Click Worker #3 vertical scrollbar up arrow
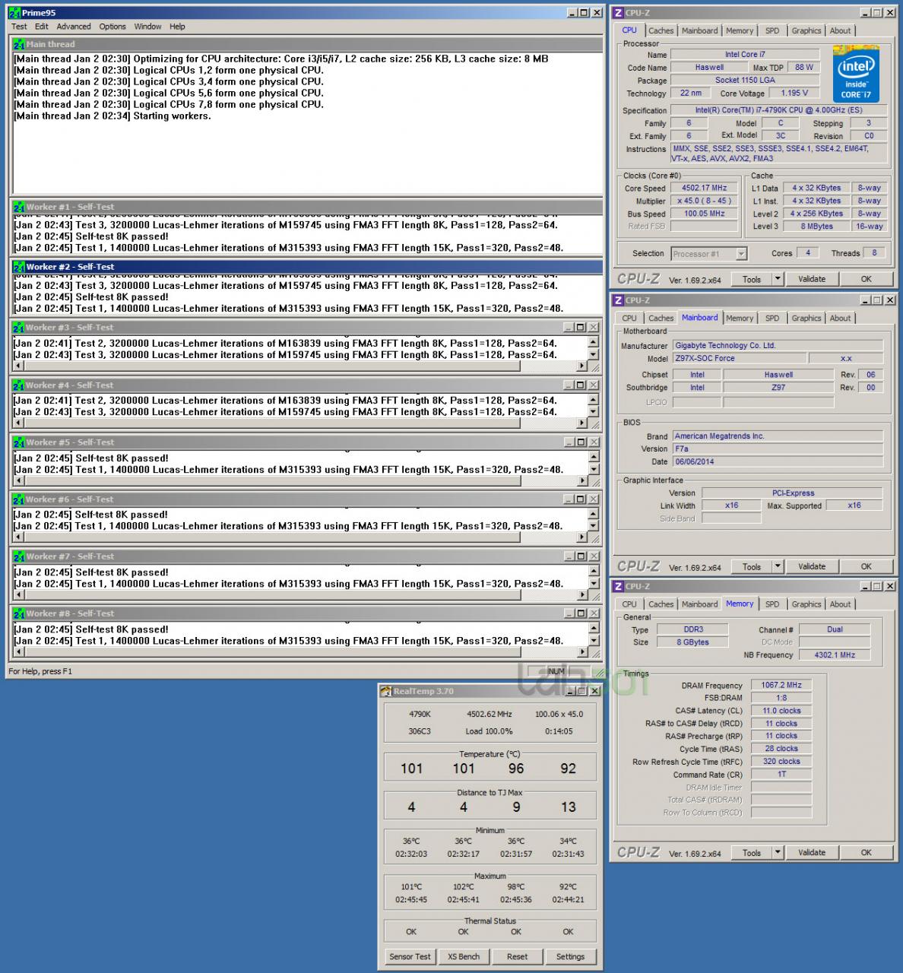This screenshot has height=973, width=903. (x=594, y=342)
